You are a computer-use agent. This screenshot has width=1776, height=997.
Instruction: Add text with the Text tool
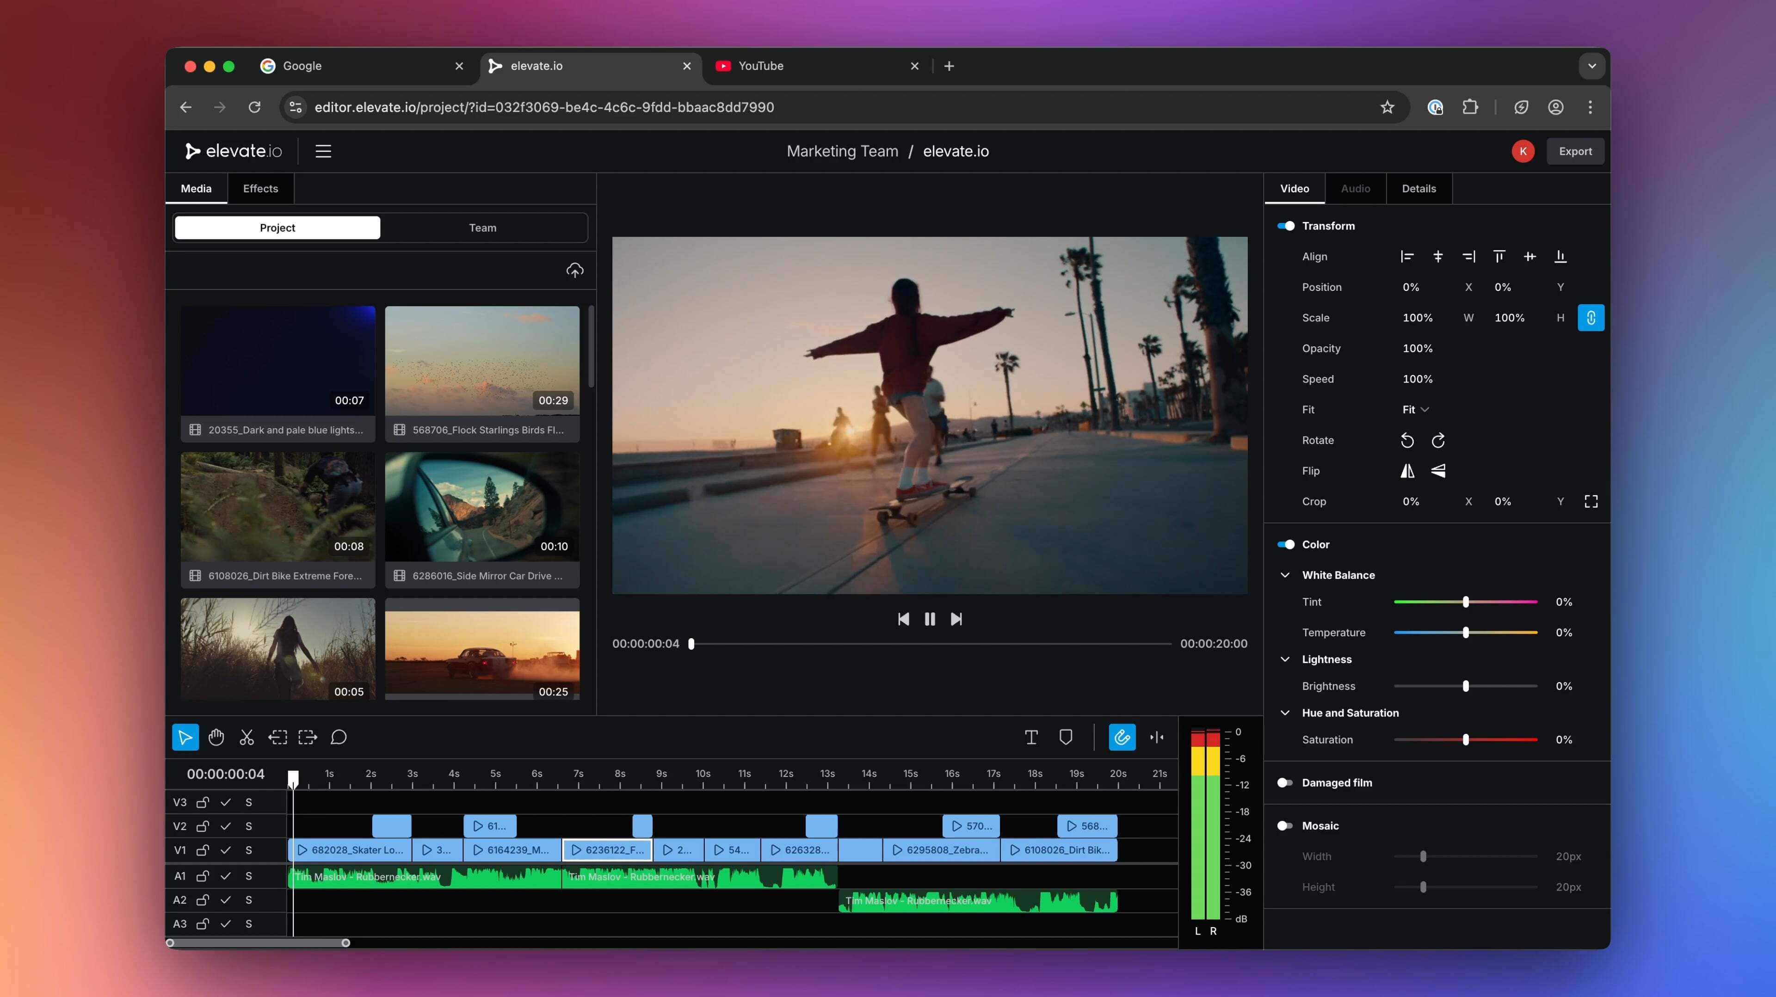coord(1031,737)
